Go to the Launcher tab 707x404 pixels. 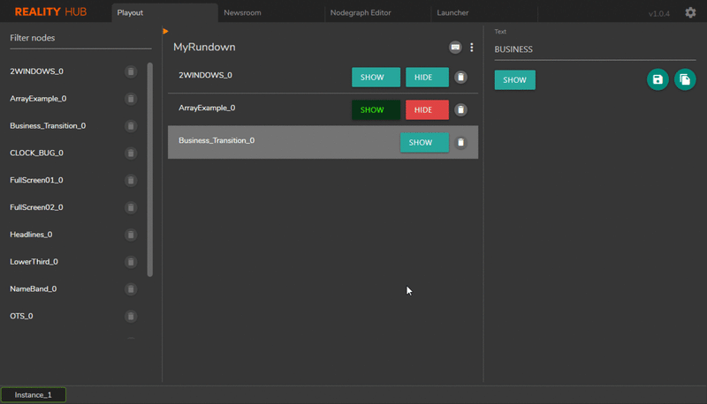484,12
